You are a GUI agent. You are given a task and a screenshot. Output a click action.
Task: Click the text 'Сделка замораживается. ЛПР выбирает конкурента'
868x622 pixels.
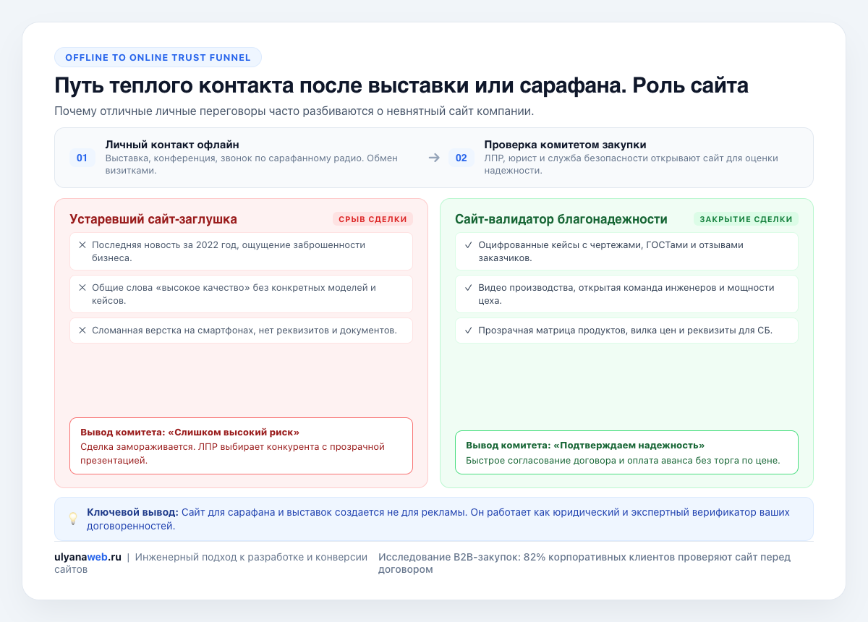232,453
